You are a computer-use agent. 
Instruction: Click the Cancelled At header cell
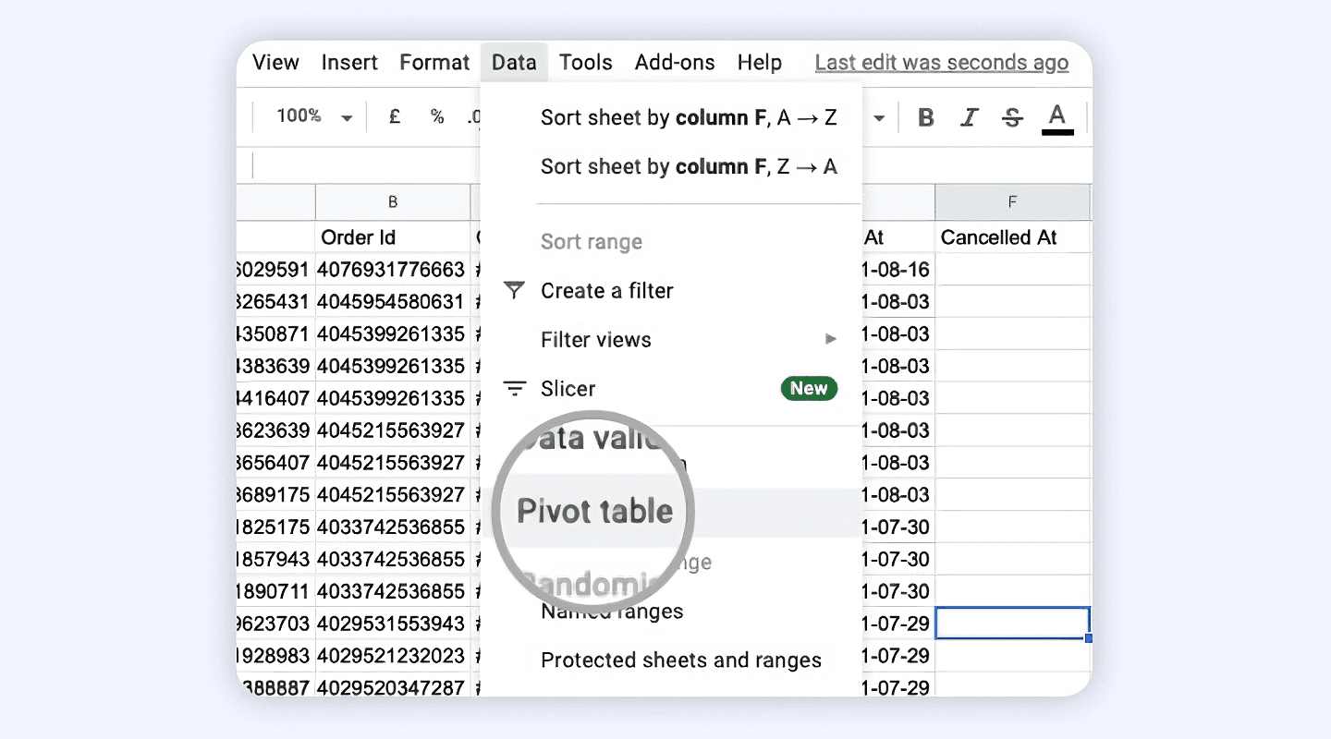tap(1012, 237)
